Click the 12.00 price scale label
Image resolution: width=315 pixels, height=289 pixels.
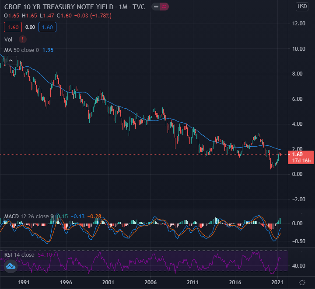point(299,24)
